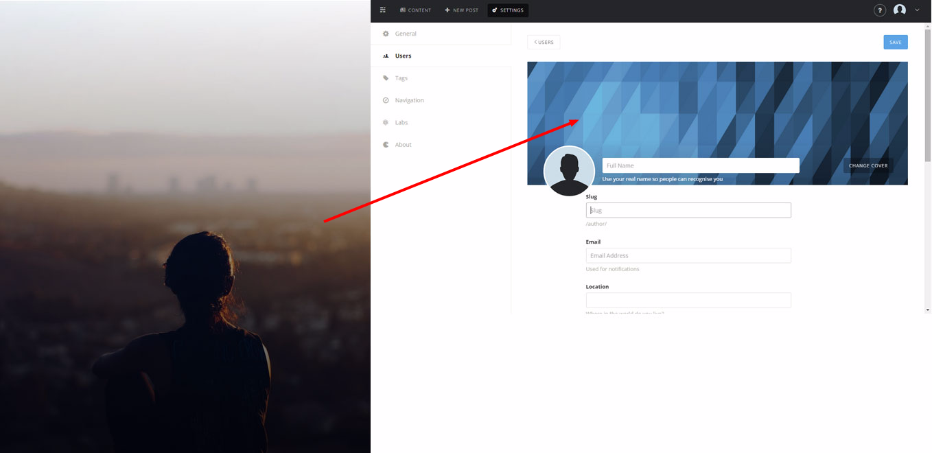This screenshot has width=932, height=453.
Task: Open the Settings tab in top bar
Action: point(508,10)
